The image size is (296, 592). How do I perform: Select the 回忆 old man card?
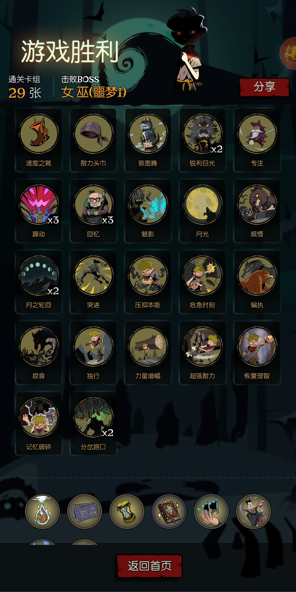(93, 211)
